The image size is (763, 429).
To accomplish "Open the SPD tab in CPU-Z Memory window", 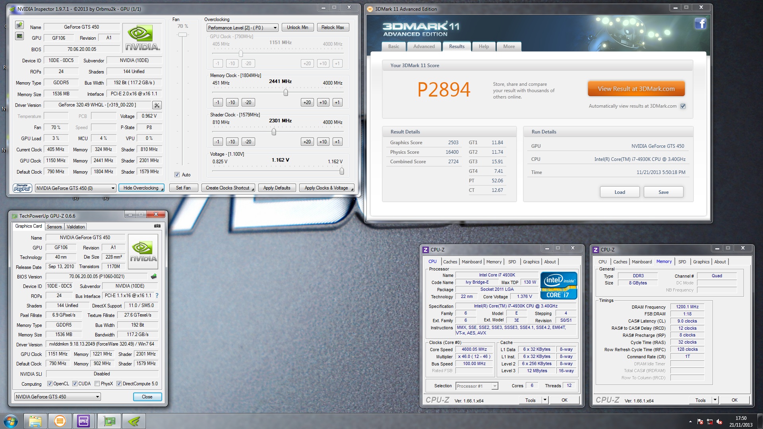I will tap(682, 262).
